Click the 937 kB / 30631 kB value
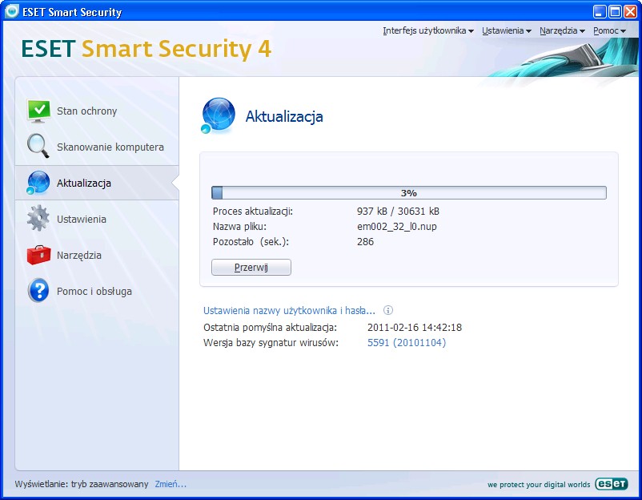Image resolution: width=642 pixels, height=500 pixels. (398, 212)
